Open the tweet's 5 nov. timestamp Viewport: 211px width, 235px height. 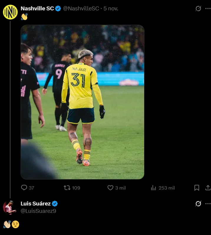click(x=111, y=9)
